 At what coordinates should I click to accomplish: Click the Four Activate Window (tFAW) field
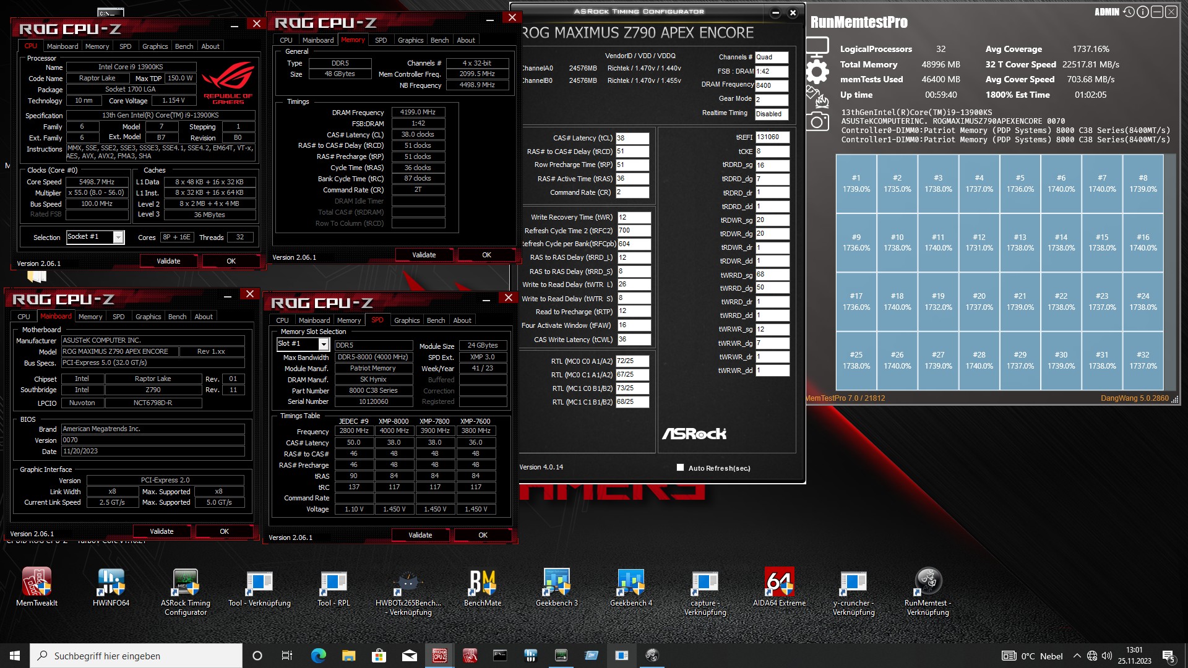coord(634,325)
